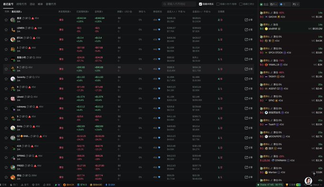Star the Serenity token row
The image size is (324, 187).
point(6,79)
